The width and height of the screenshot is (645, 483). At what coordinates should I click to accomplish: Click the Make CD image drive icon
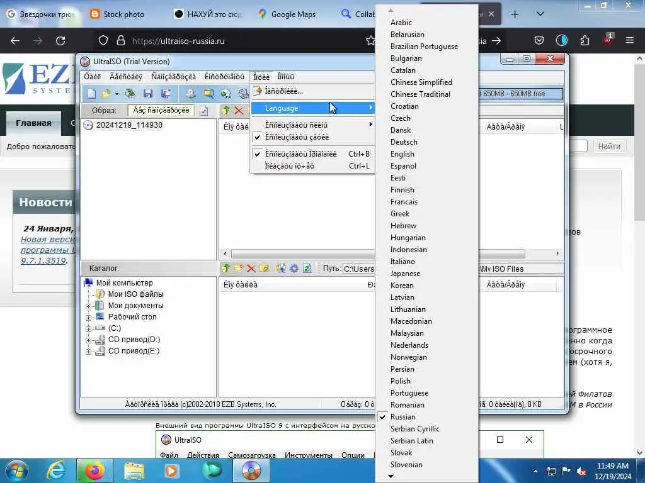pos(190,94)
